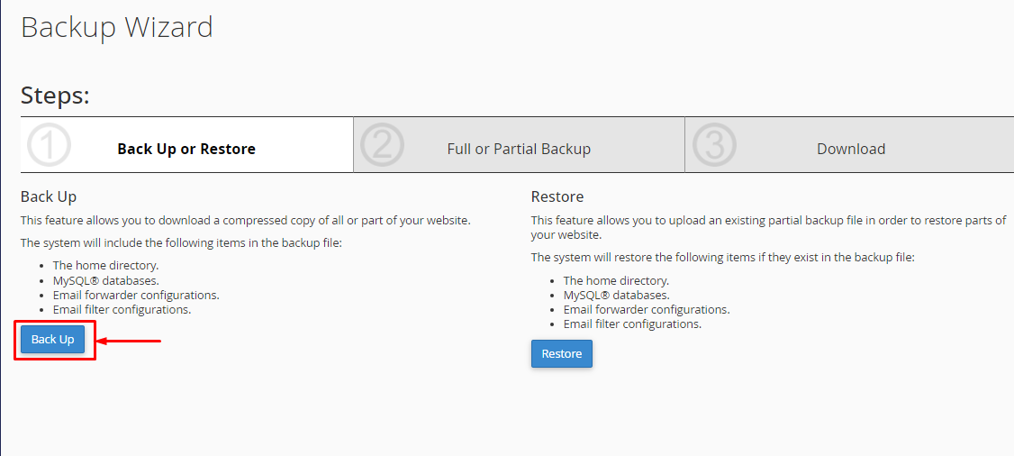Click 'MySQL® databases.' in the Restore list
This screenshot has width=1014, height=456.
(616, 295)
